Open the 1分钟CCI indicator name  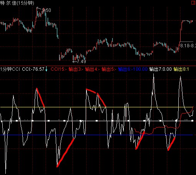point(10,69)
